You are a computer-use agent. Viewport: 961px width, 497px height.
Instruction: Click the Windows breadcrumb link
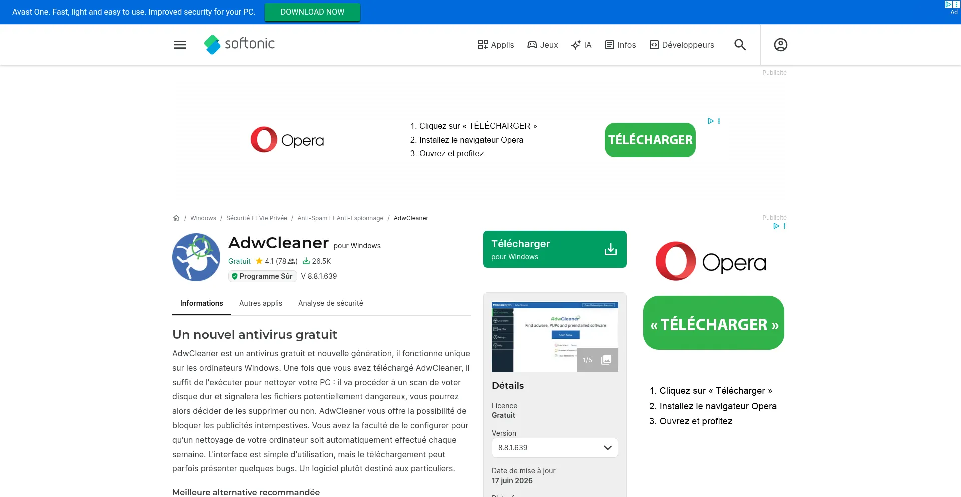pyautogui.click(x=203, y=218)
